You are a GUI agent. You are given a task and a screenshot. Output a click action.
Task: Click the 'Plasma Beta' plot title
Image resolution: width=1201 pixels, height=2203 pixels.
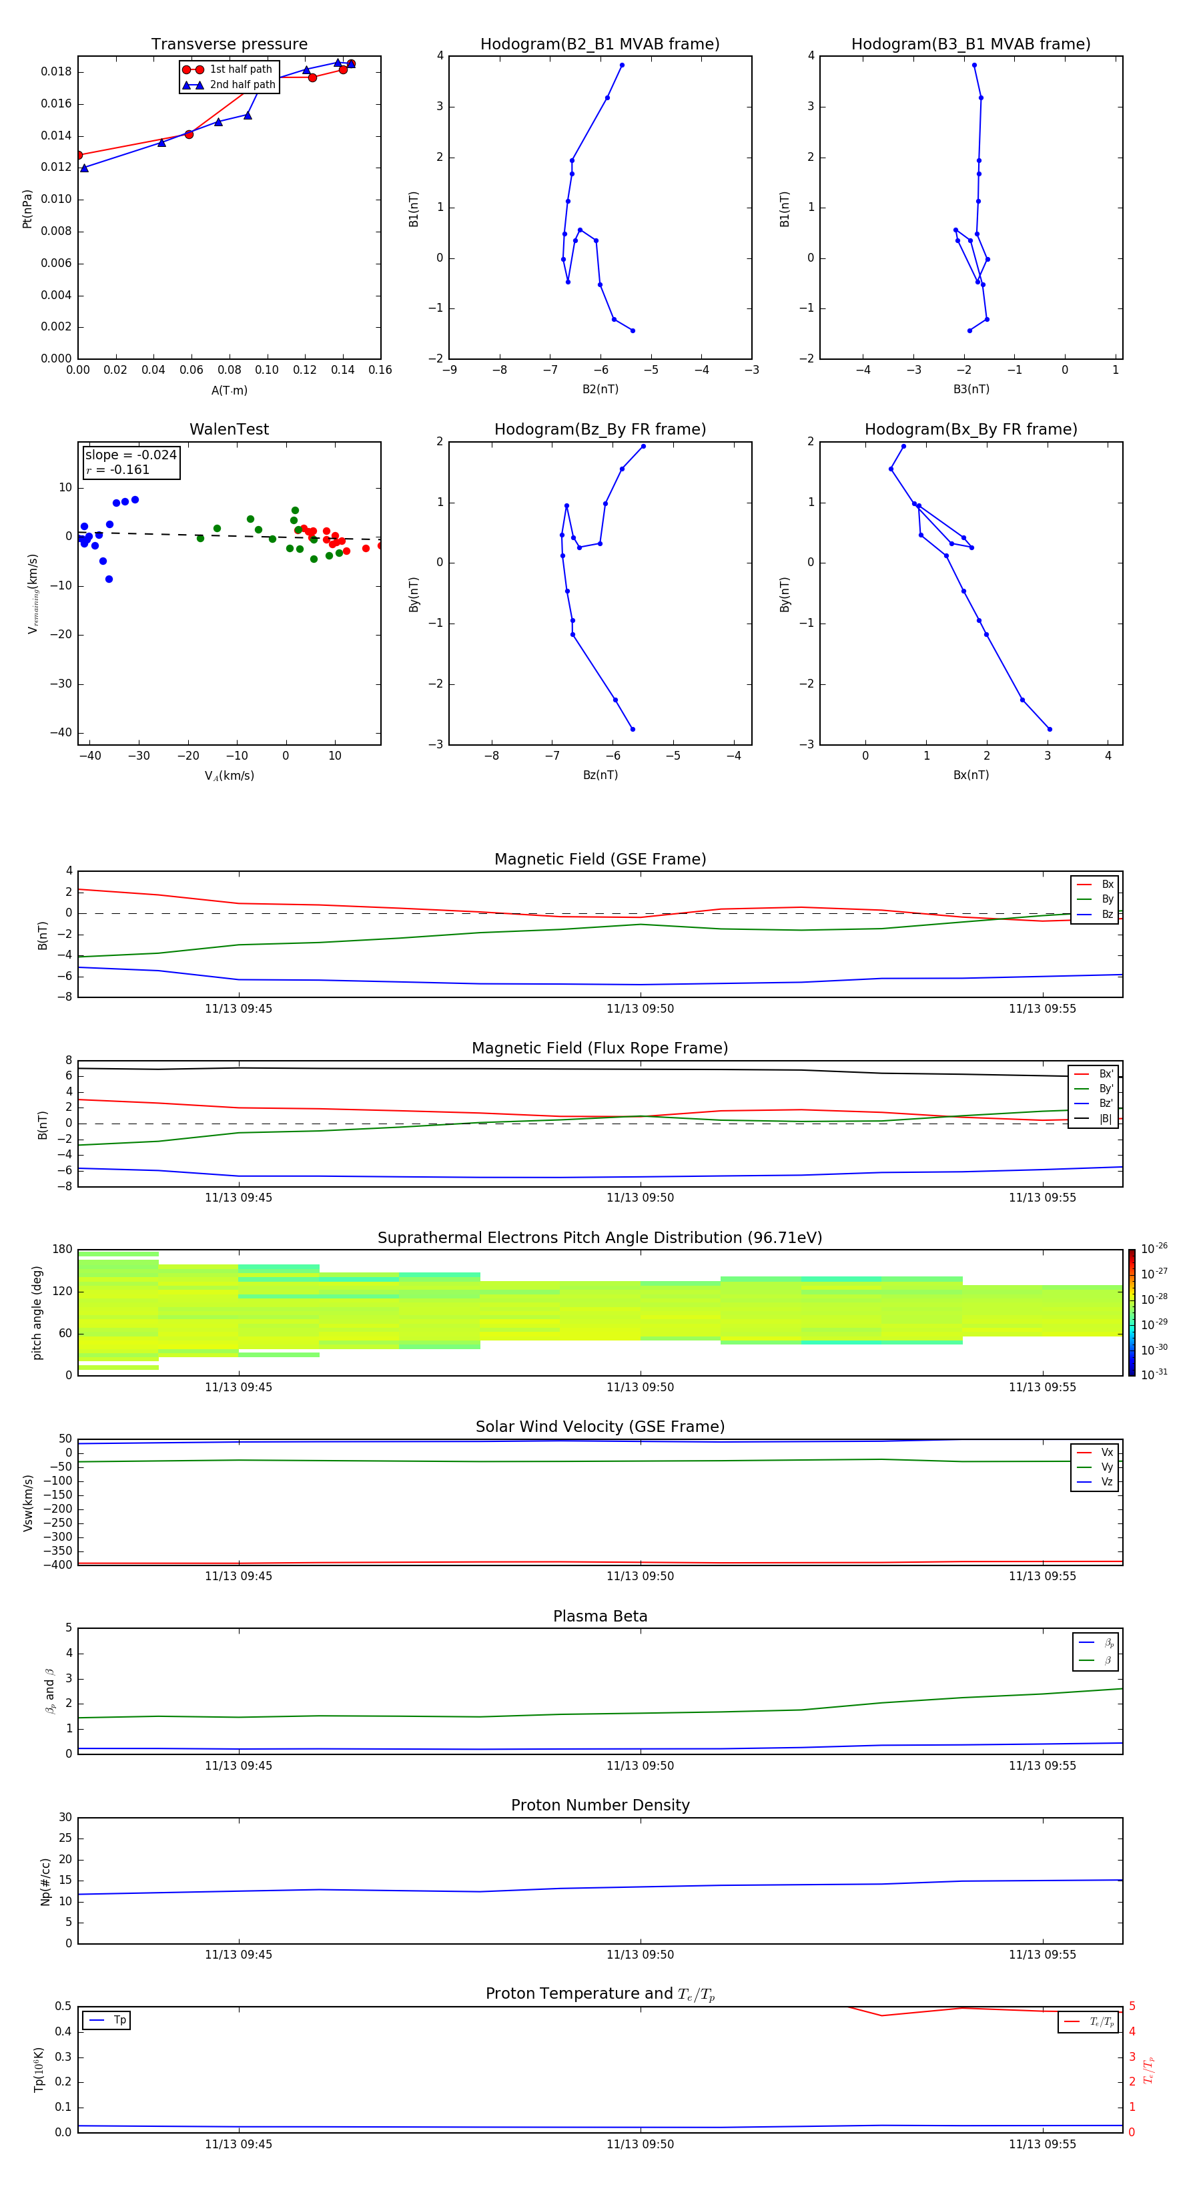600,1617
